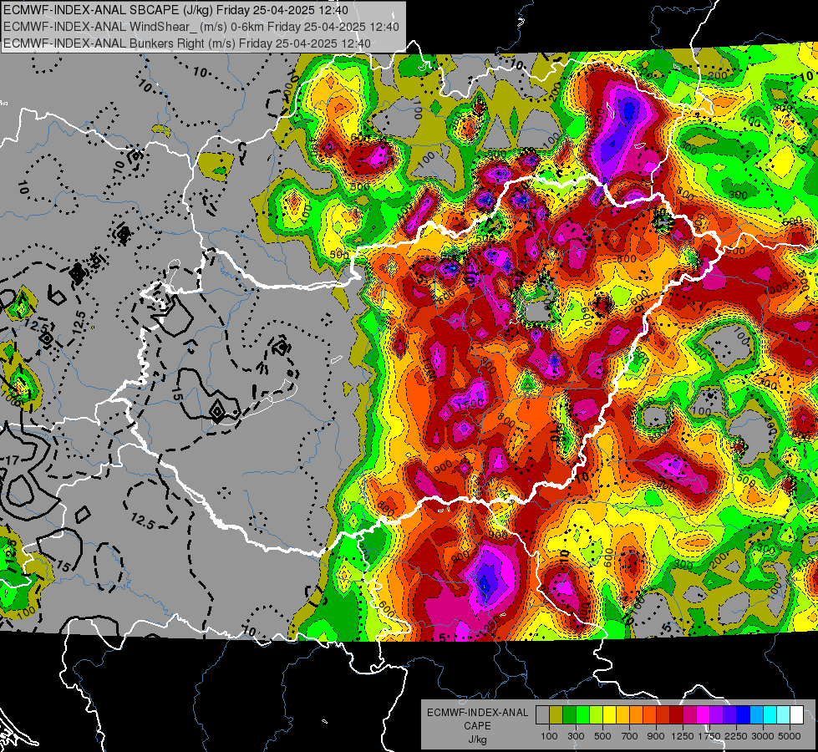Click the J/kg unit label in legend
Viewport: 818px width, 752px height.
tap(477, 739)
